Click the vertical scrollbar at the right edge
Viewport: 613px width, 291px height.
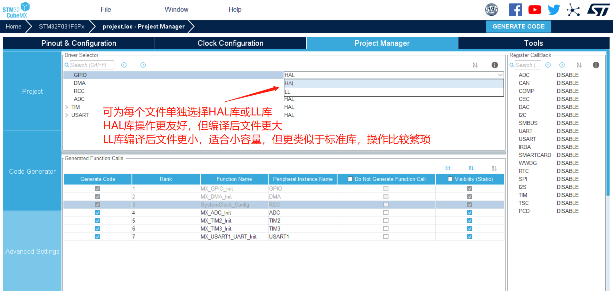[608, 123]
